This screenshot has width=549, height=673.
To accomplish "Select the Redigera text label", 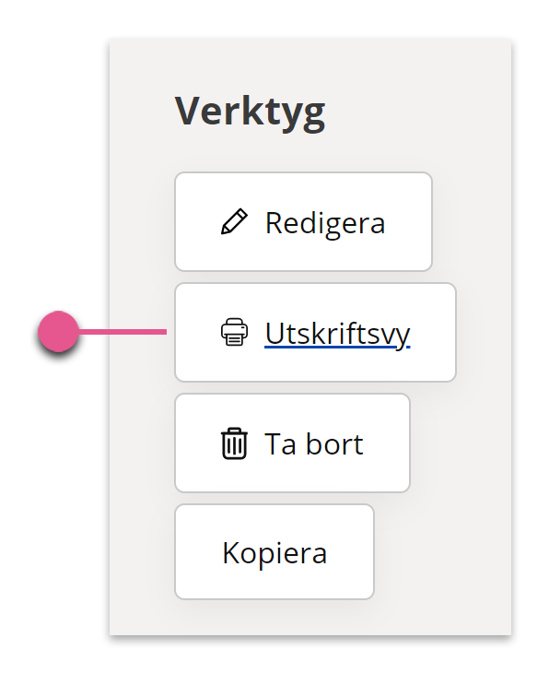I will 325,224.
